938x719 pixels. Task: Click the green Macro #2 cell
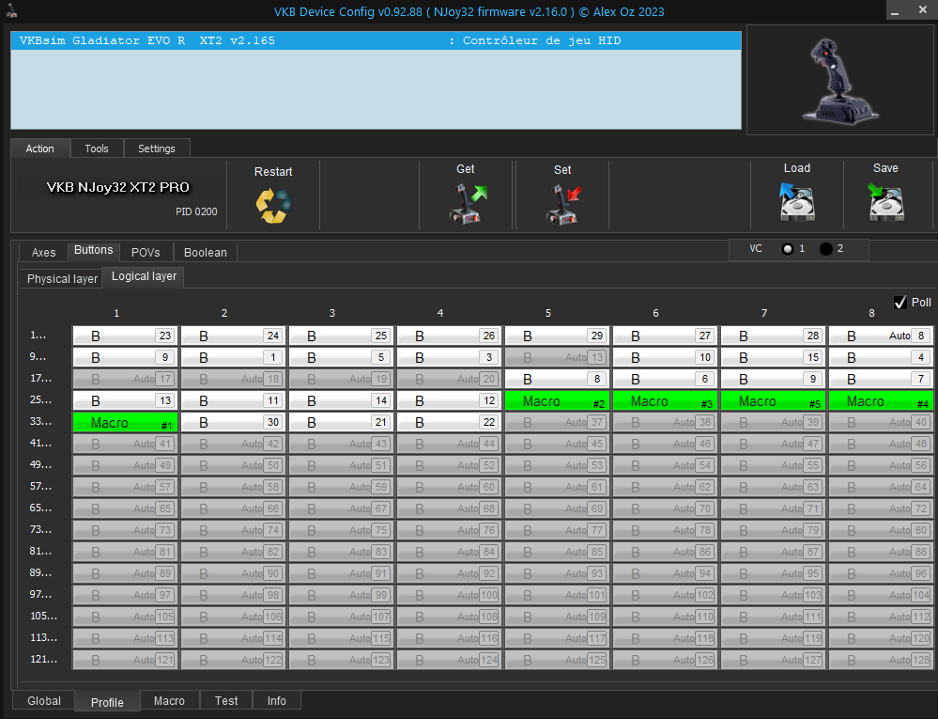[x=558, y=401]
